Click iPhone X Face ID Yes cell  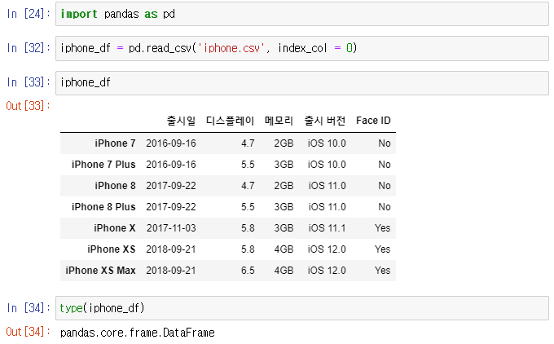pyautogui.click(x=383, y=228)
